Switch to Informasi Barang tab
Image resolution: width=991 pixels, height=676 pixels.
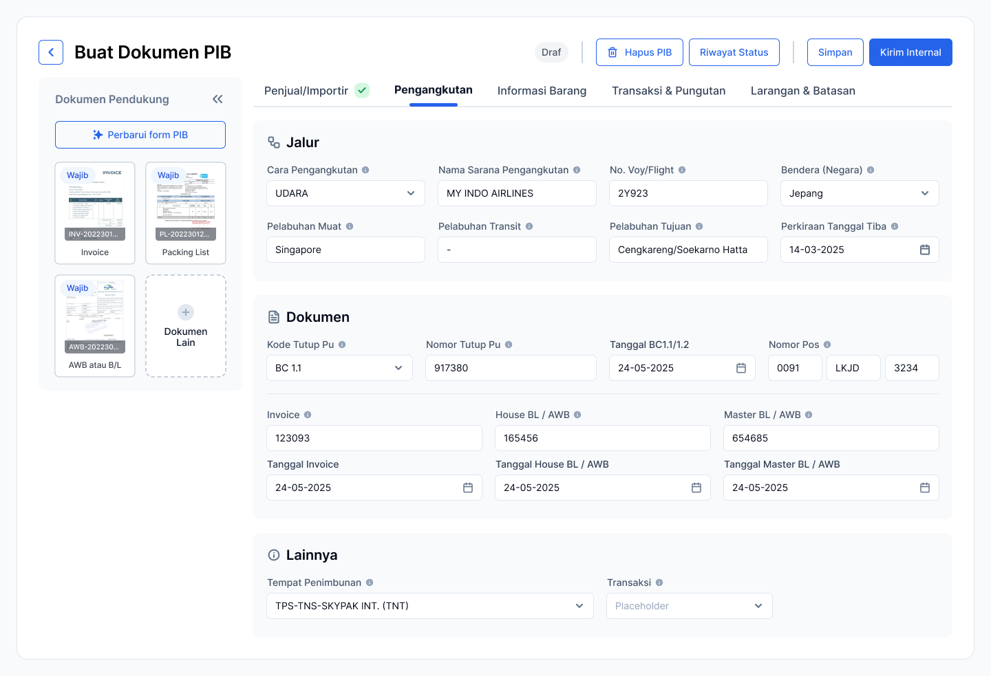point(542,91)
